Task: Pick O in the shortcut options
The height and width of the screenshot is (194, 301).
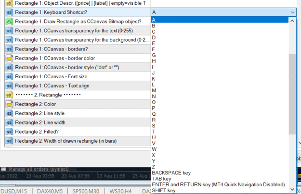Action: pyautogui.click(x=220, y=102)
